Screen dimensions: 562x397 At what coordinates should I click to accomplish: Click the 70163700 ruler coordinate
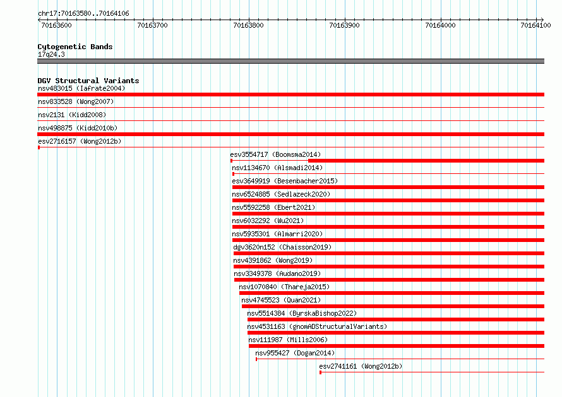tap(152, 25)
